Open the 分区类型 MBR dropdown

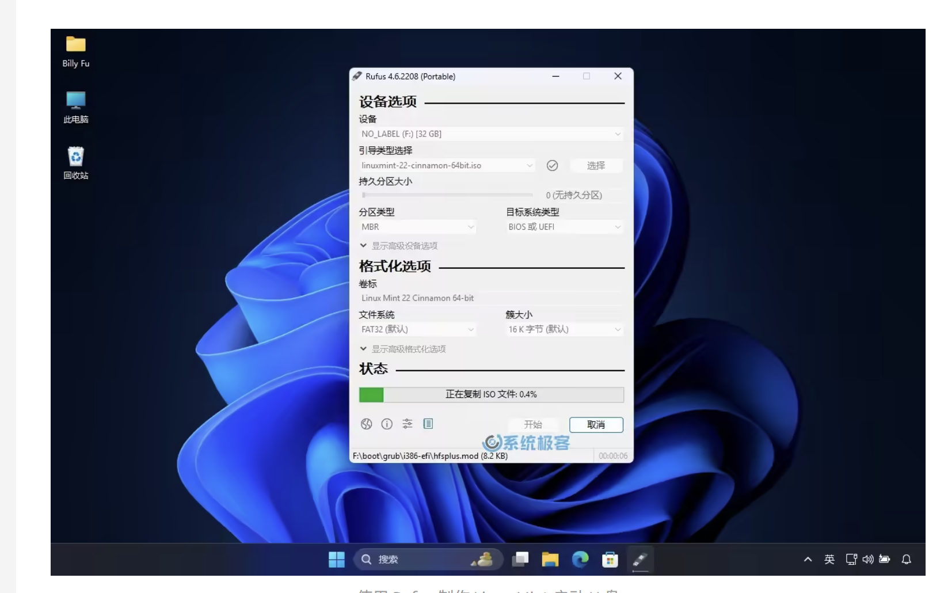coord(417,227)
